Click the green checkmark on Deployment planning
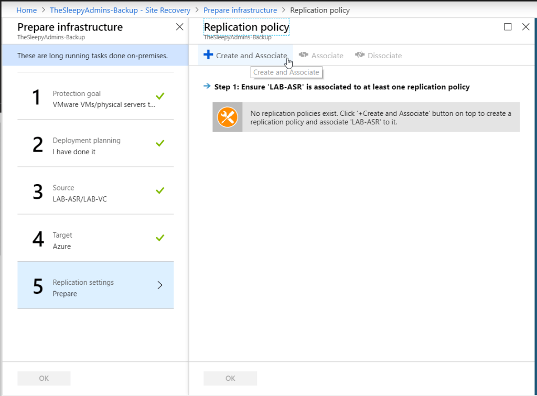The width and height of the screenshot is (537, 396). tap(160, 143)
